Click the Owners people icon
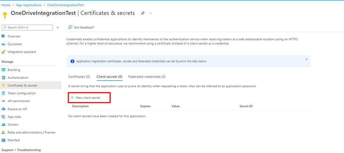The image size is (344, 153). click(3, 124)
